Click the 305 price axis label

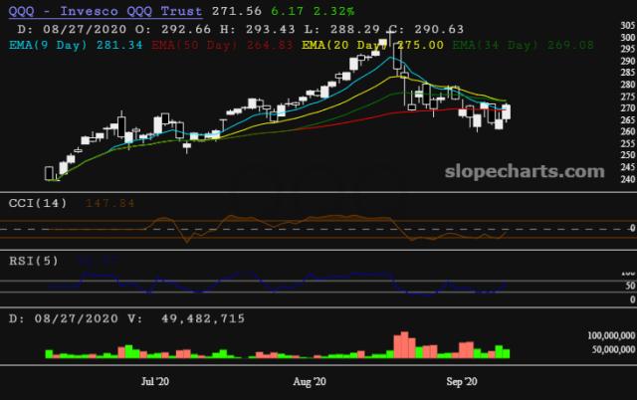tap(628, 25)
